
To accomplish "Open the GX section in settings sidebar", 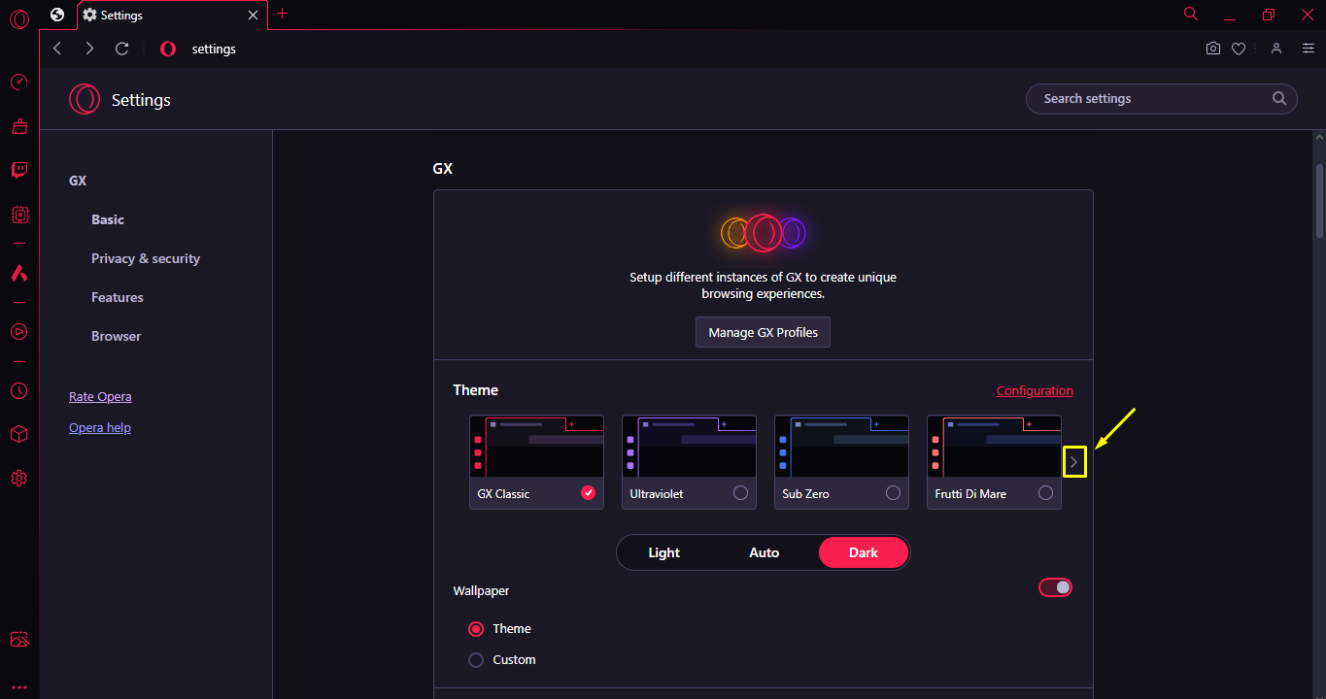I will (x=78, y=181).
